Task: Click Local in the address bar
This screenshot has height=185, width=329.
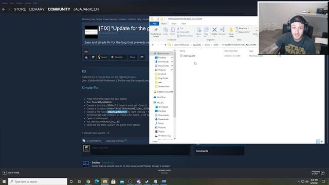Action: (207, 45)
